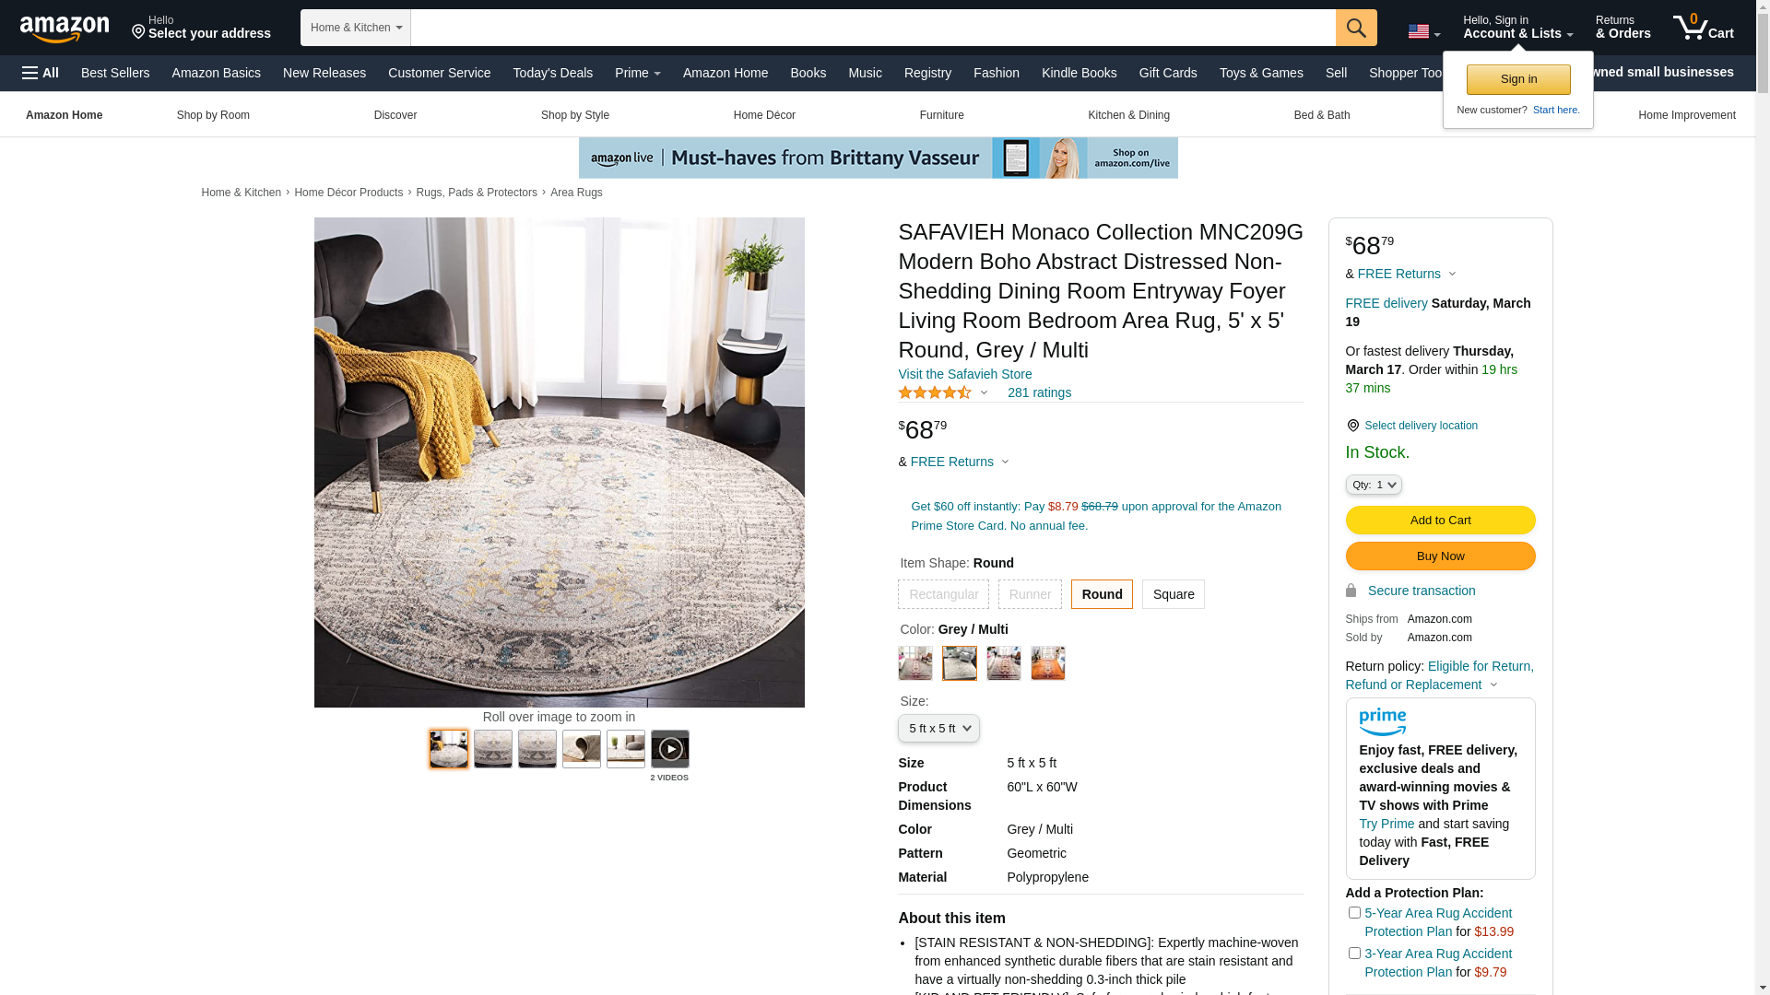1770x995 pixels.
Task: Select the Square item shape option
Action: point(1174,594)
